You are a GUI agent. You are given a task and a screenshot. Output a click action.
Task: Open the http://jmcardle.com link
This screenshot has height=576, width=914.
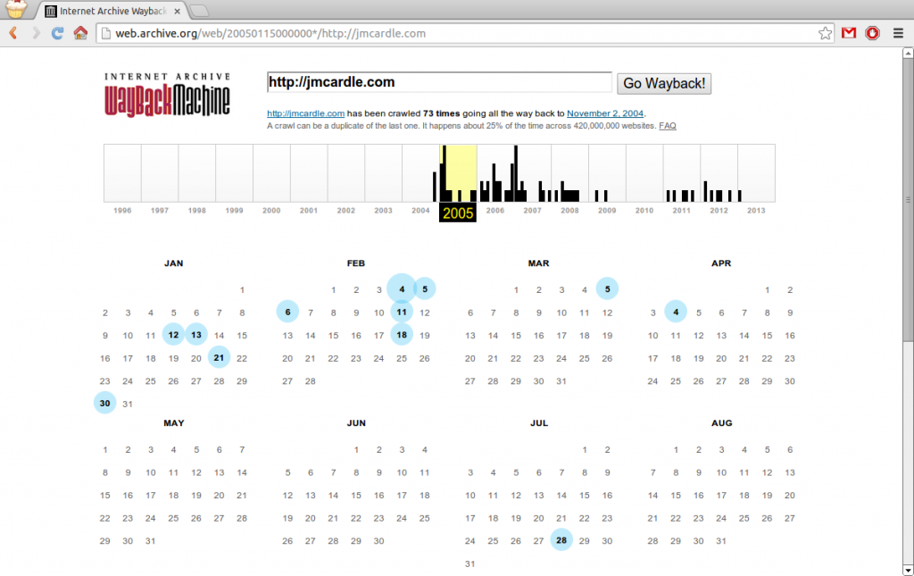click(305, 113)
